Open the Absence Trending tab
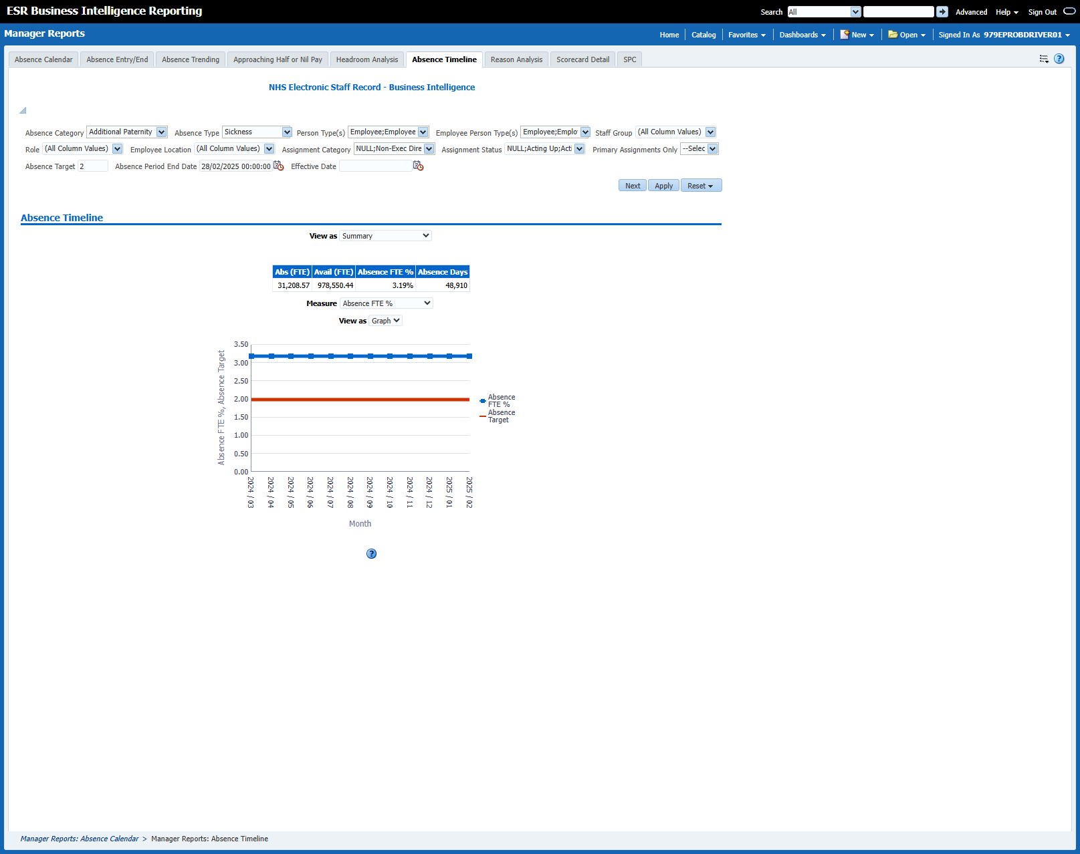 tap(191, 59)
